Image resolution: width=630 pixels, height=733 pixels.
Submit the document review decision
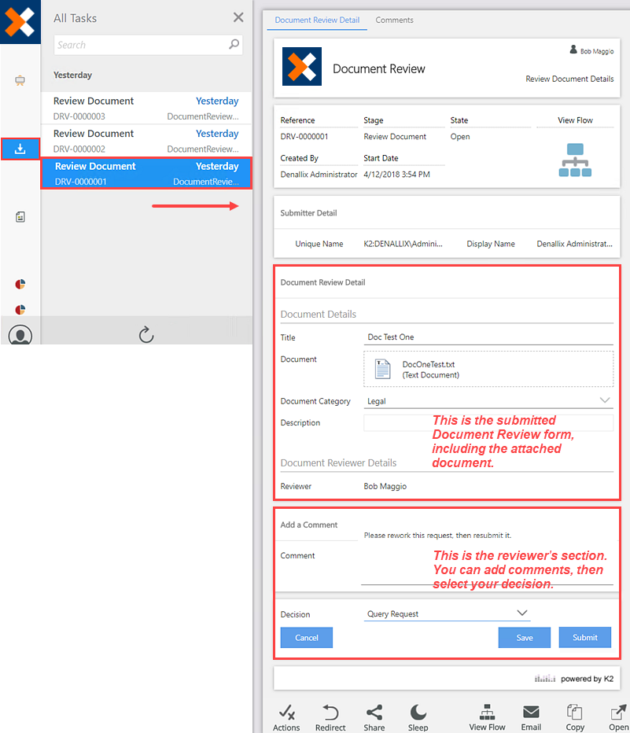584,637
